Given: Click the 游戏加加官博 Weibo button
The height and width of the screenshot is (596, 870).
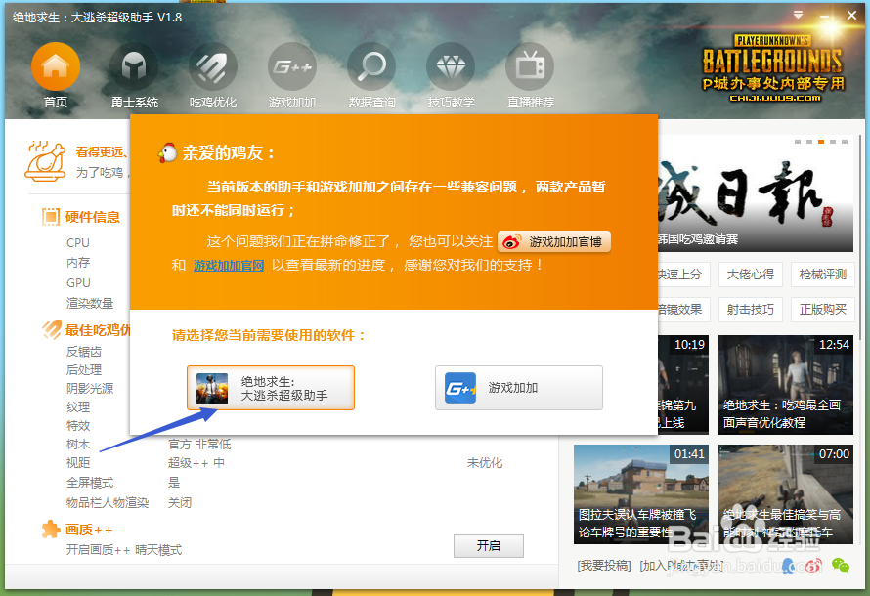Looking at the screenshot, I should [x=554, y=241].
